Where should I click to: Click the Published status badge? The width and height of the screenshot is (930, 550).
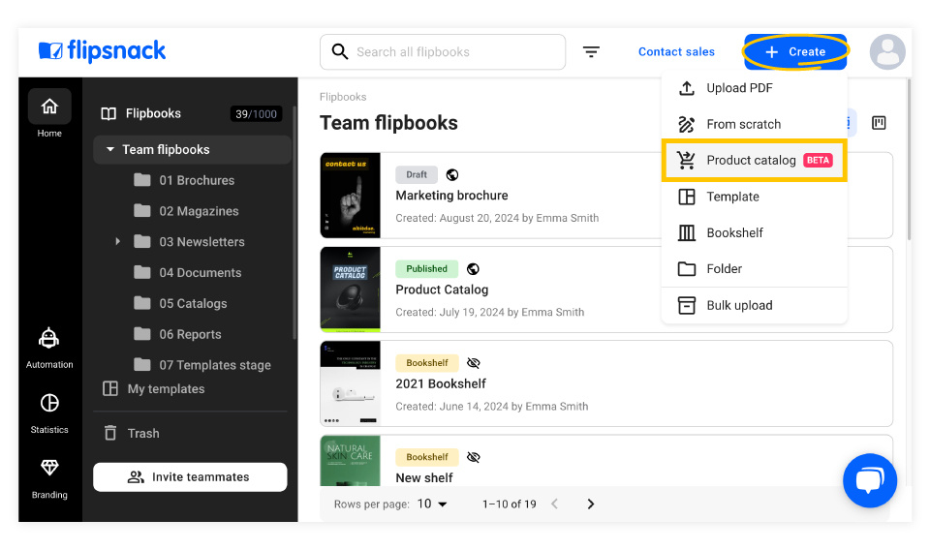426,269
